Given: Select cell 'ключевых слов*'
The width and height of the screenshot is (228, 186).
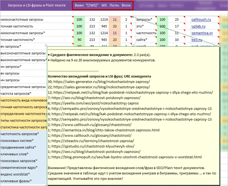Looking at the screenshot, I should (x=23, y=154).
